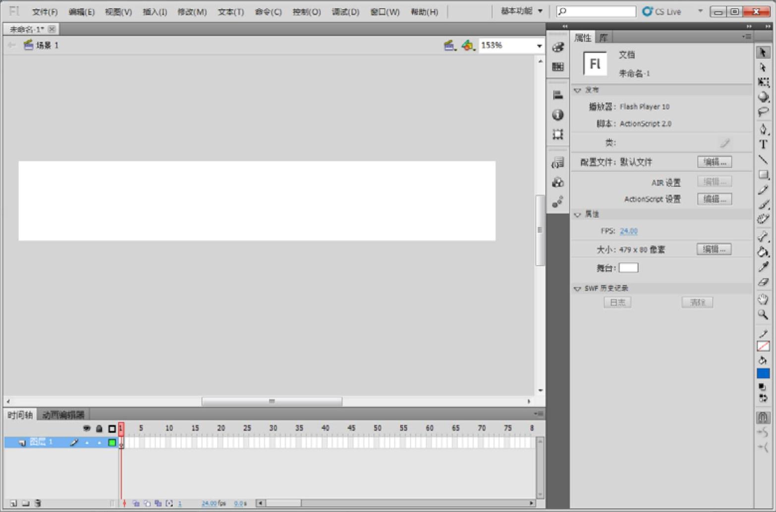Click the Swap Colors icon
This screenshot has width=776, height=512.
tap(763, 398)
